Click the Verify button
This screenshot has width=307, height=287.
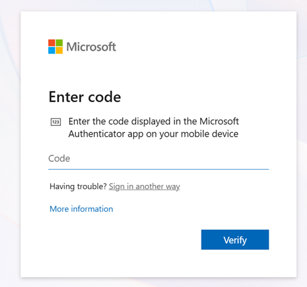[x=235, y=239]
